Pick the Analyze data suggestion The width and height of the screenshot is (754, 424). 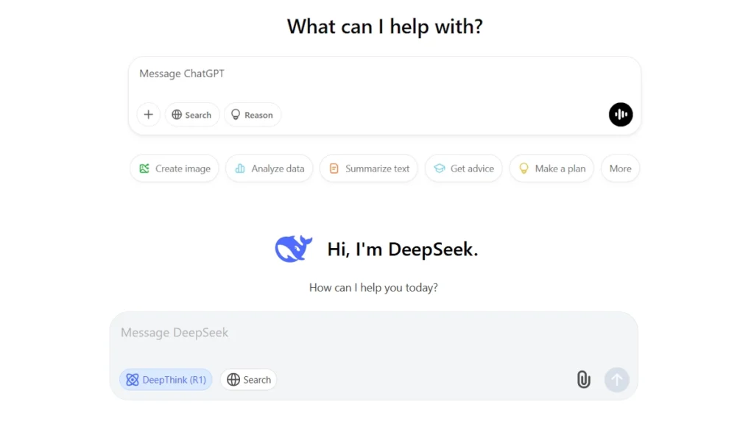[269, 169]
